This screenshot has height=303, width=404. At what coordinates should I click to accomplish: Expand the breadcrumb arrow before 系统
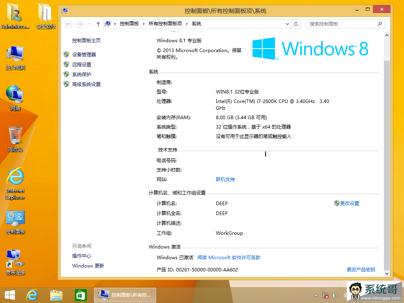[187, 24]
